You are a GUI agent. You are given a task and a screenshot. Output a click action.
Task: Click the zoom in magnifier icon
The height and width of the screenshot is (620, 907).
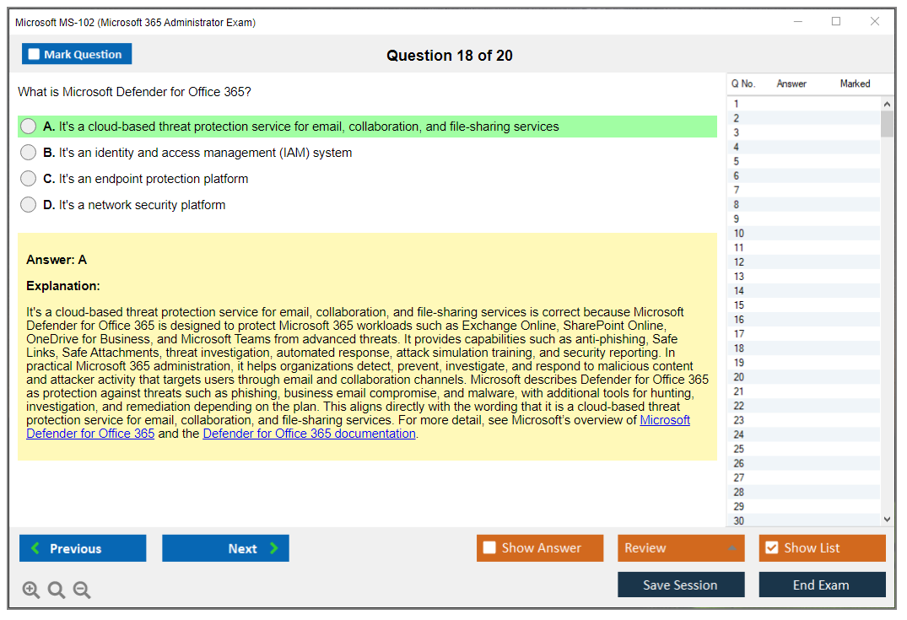tap(30, 590)
